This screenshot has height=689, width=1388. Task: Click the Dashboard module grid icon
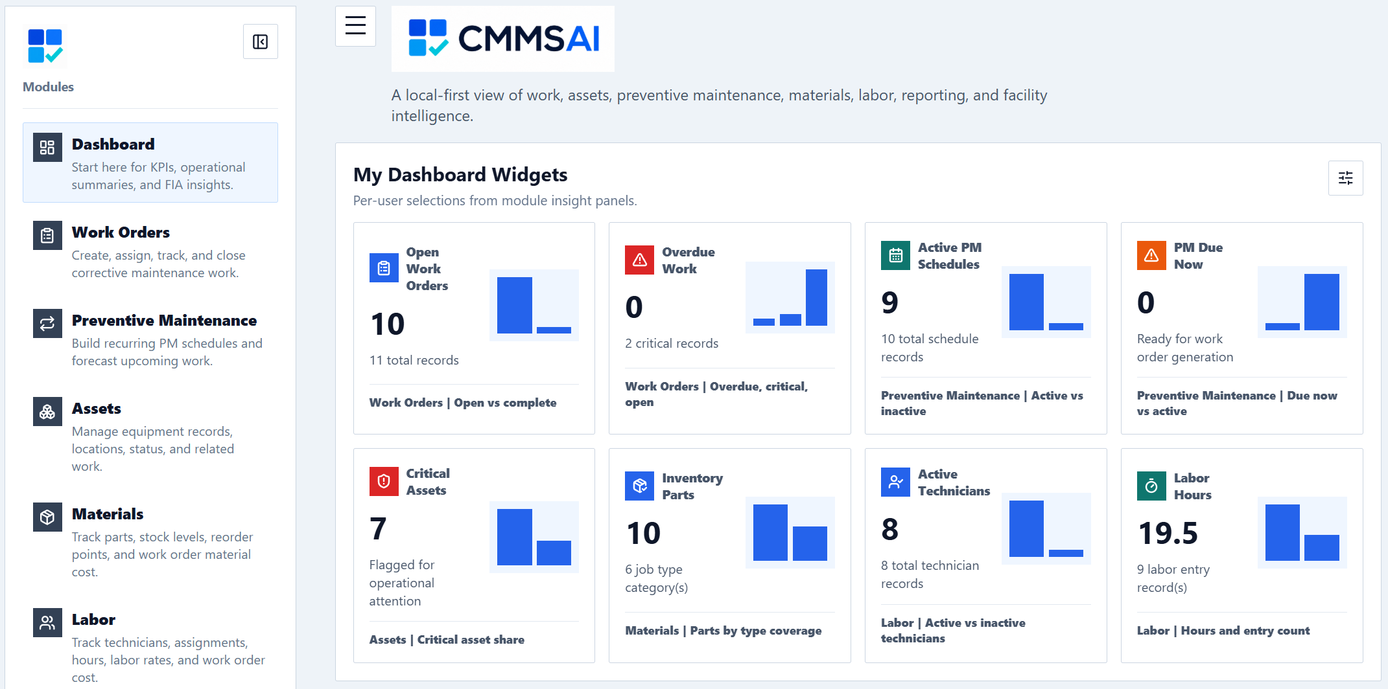click(47, 148)
